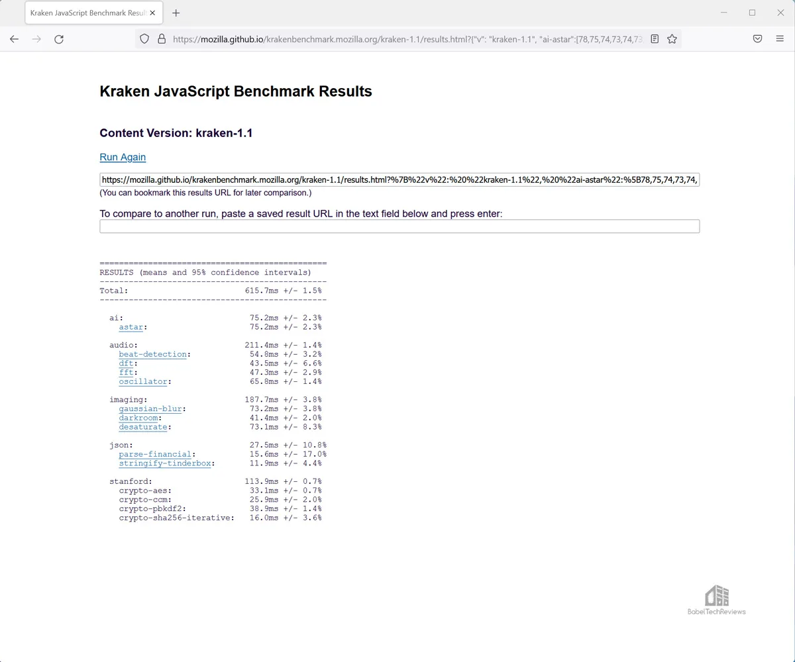Click the 'crypto-aes:' result label
The height and width of the screenshot is (662, 795).
[146, 491]
